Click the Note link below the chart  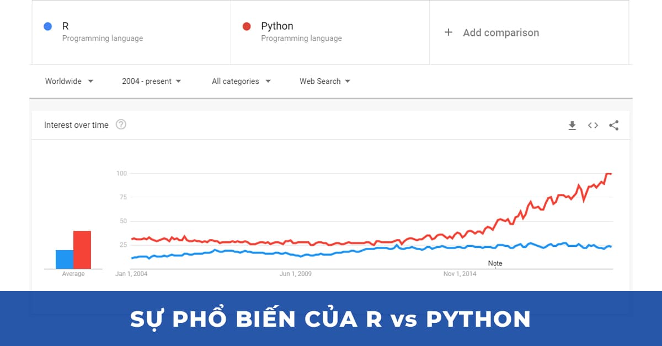495,263
